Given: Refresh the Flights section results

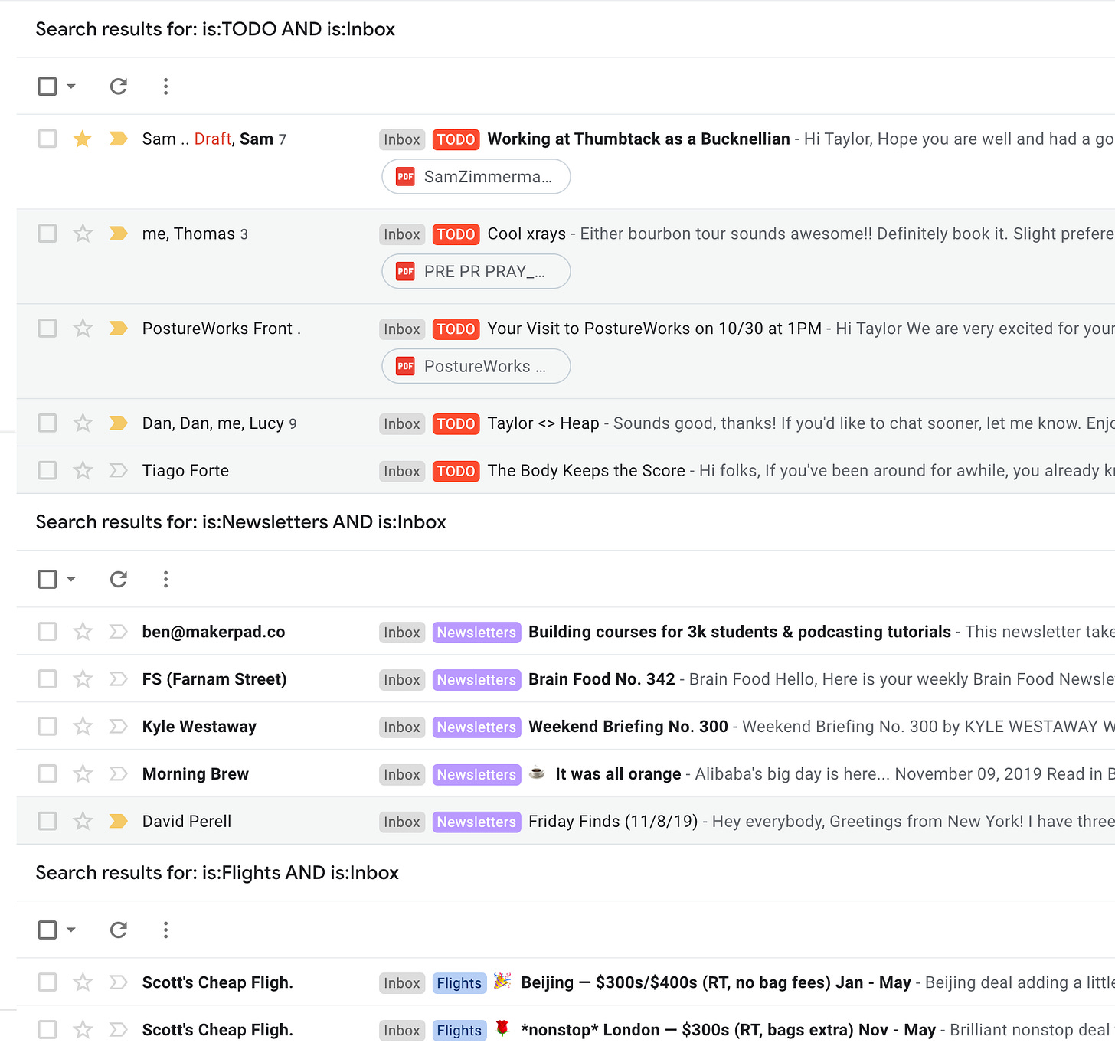Looking at the screenshot, I should [118, 930].
